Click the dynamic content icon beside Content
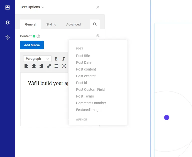 [98, 36]
